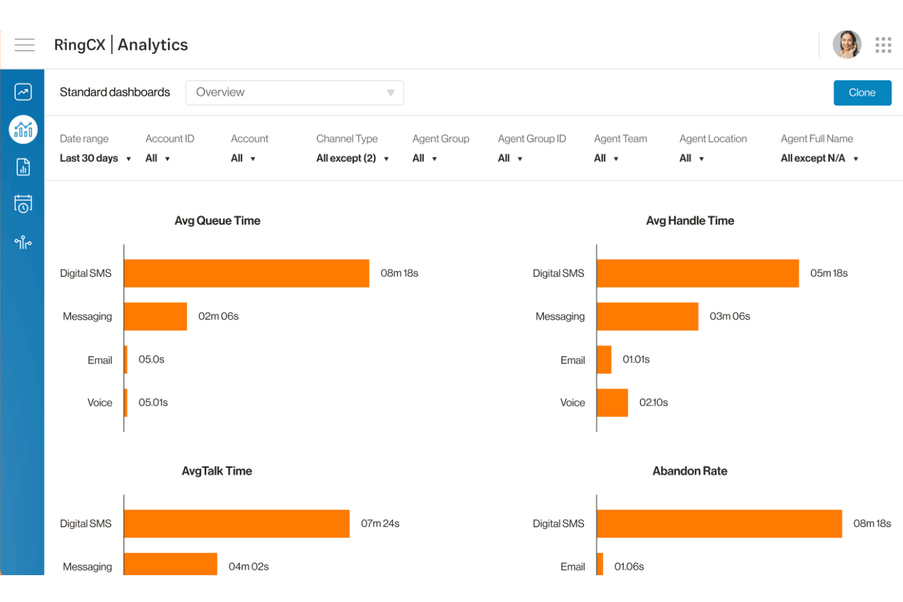903x602 pixels.
Task: Open the hamburger navigation menu
Action: click(x=24, y=45)
